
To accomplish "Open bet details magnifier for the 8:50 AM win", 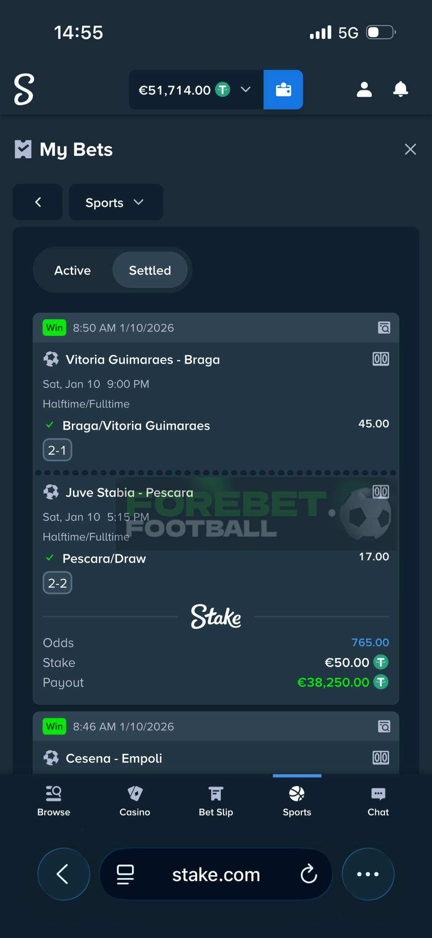I will (x=385, y=327).
